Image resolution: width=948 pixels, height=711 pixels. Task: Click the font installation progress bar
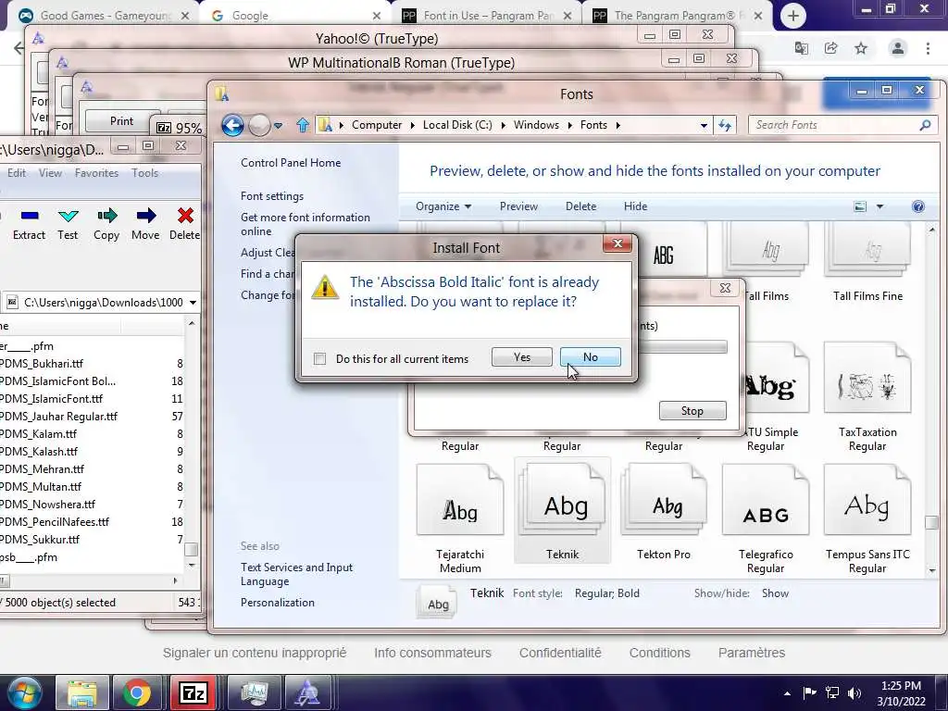(683, 346)
